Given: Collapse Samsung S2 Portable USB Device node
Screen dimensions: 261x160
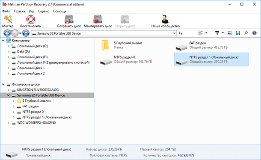Looking at the screenshot, I should 8,95.
